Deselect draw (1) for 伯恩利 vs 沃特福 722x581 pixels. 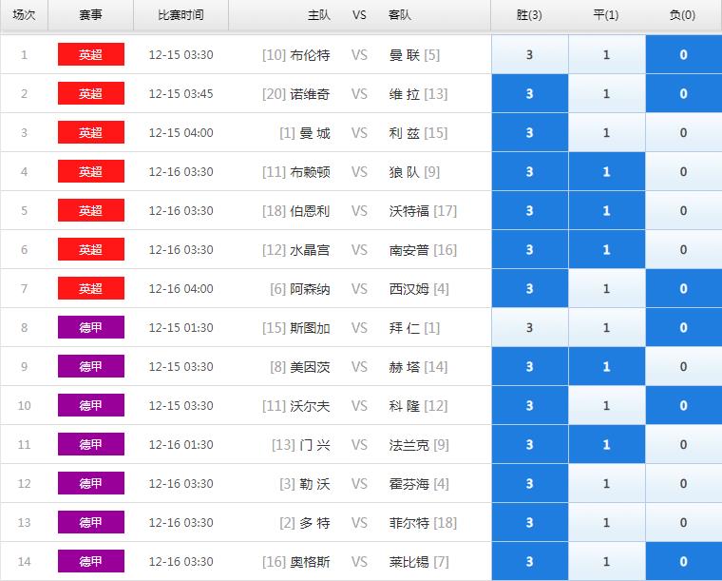point(606,210)
